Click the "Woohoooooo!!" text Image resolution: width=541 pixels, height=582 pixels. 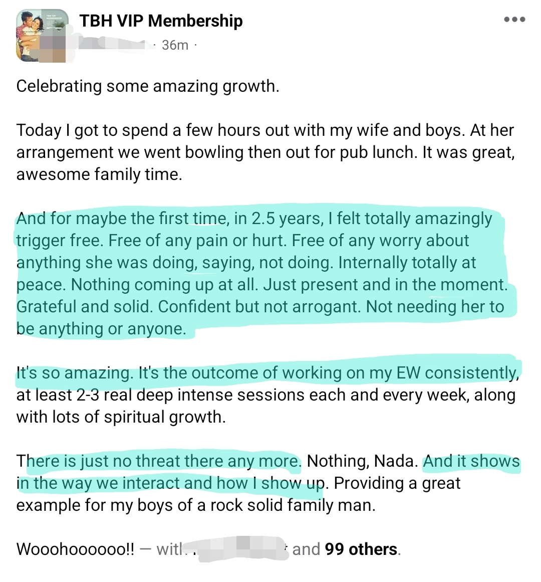tap(75, 549)
